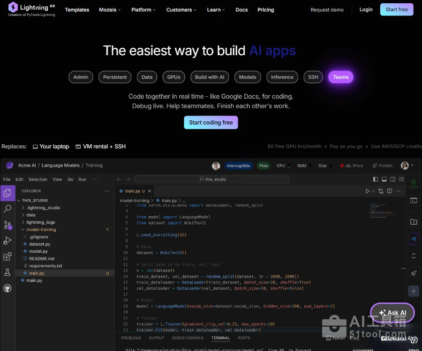Image resolution: width=422 pixels, height=351 pixels.
Task: Open the Source Control icon in the activity bar
Action: 8,225
